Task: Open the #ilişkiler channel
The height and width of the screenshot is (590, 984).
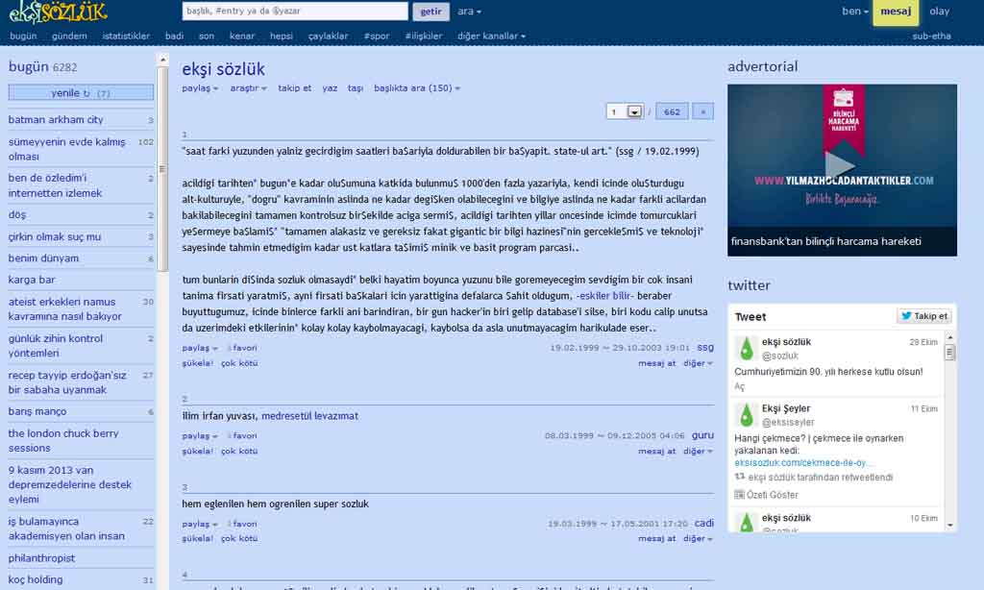Action: click(x=424, y=36)
